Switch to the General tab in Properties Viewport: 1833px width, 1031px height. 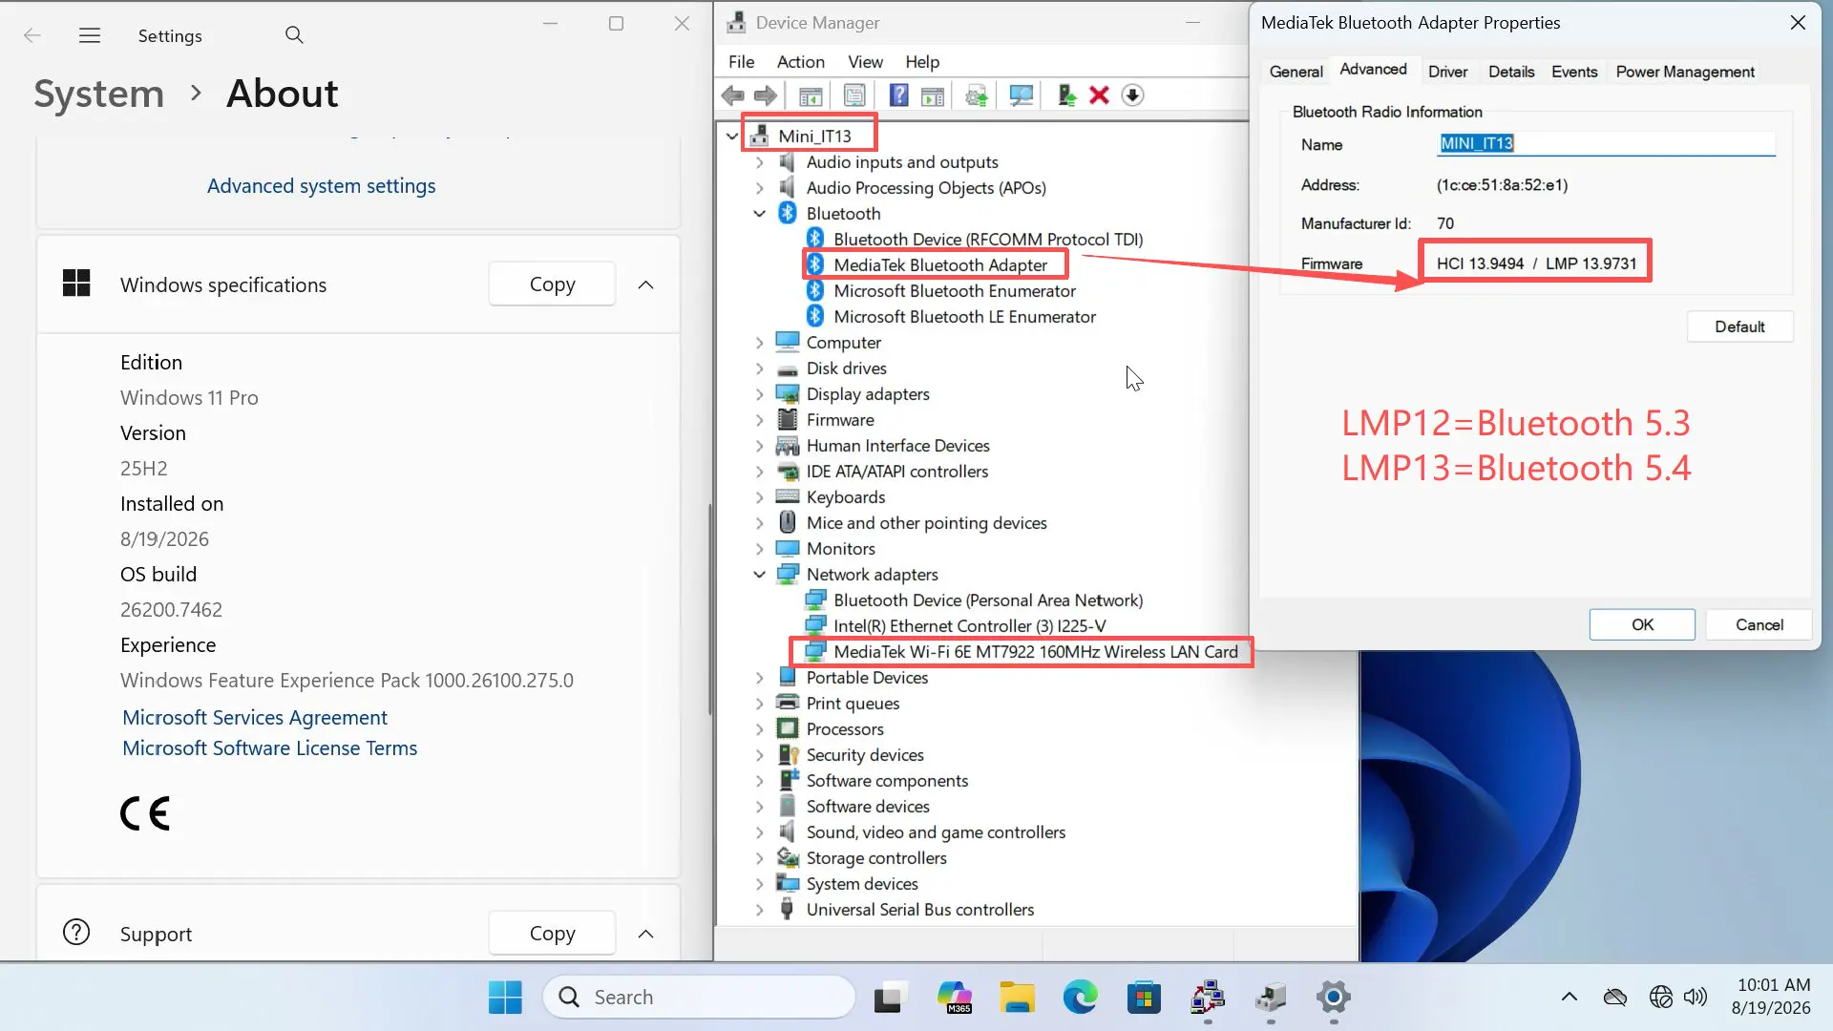pyautogui.click(x=1296, y=72)
